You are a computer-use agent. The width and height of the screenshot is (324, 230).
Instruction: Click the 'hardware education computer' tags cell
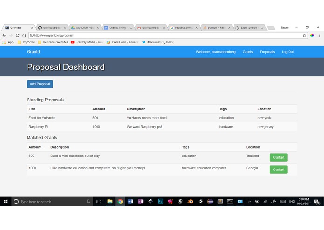(204, 168)
